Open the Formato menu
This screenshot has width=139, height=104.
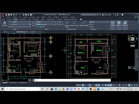(32, 17)
